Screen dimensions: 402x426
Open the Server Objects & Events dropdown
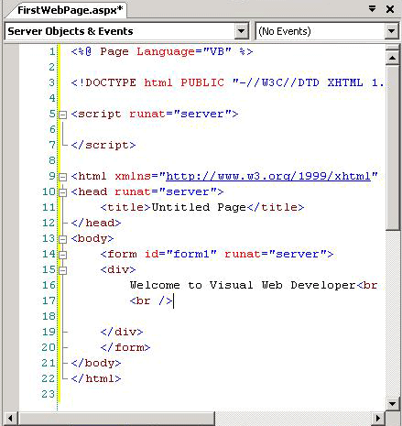241,31
